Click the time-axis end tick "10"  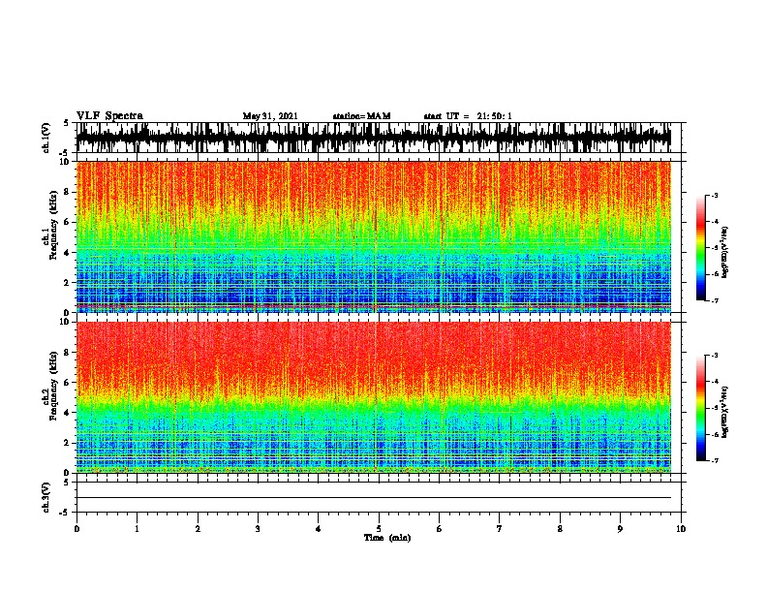[681, 528]
